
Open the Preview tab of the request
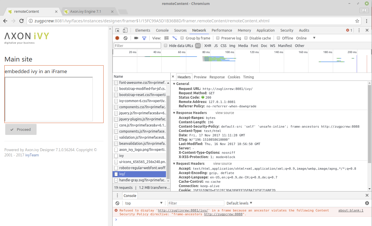tap(200, 77)
